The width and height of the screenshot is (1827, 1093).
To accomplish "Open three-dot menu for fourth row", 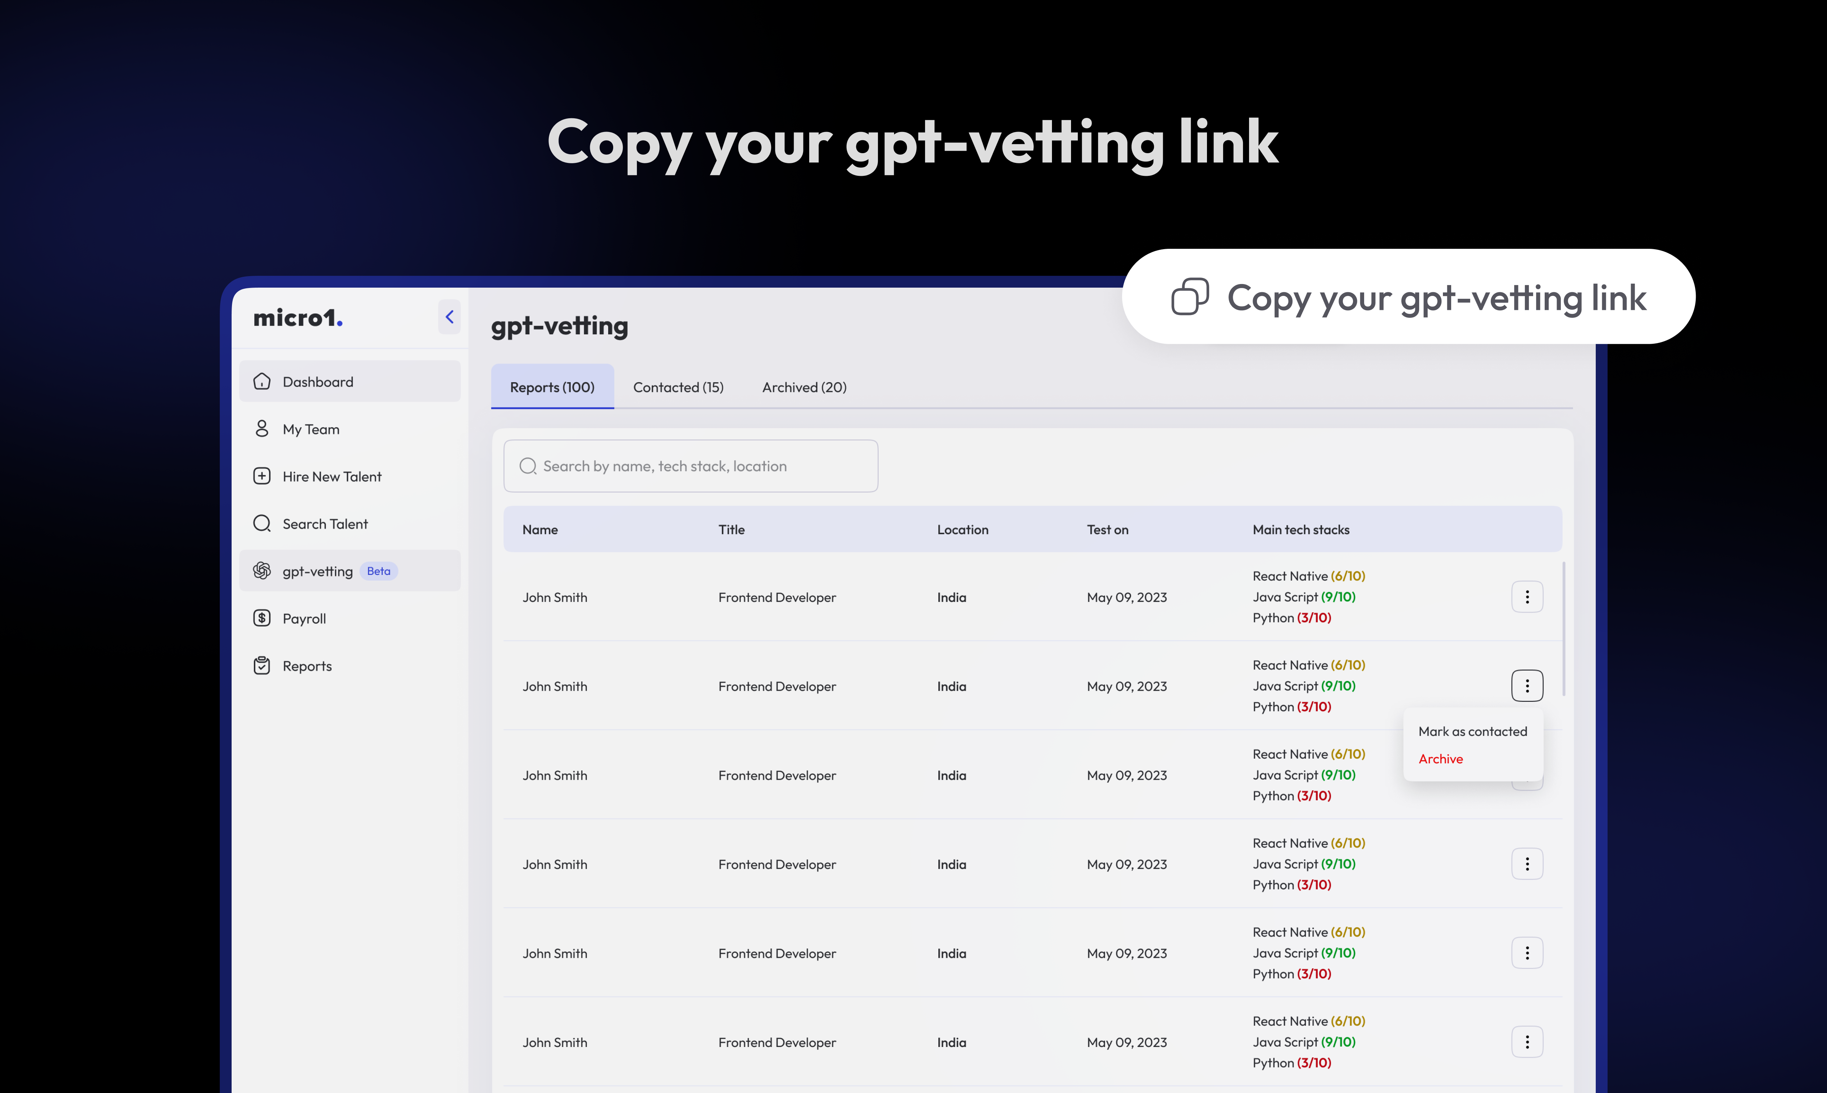I will 1526,864.
